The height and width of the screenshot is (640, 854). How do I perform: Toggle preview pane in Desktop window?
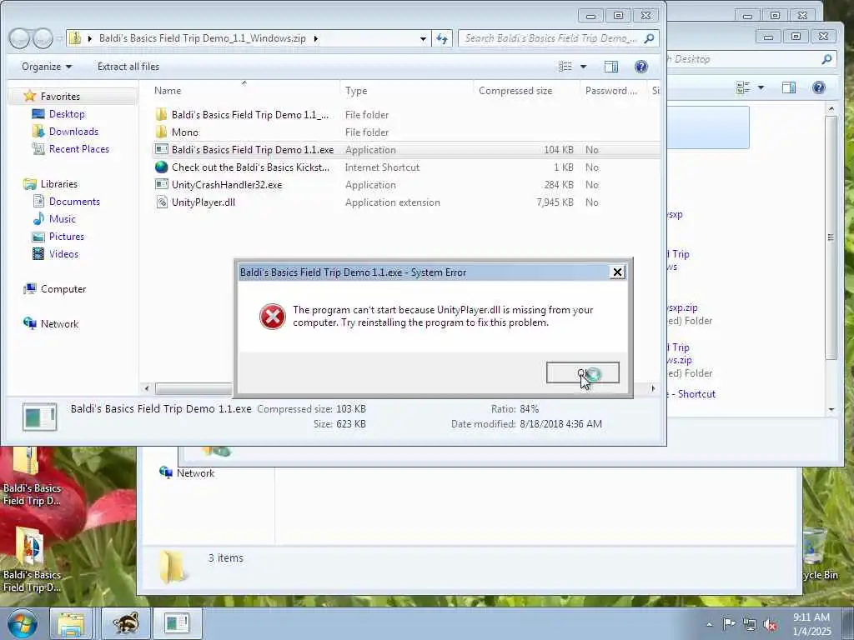tap(789, 87)
